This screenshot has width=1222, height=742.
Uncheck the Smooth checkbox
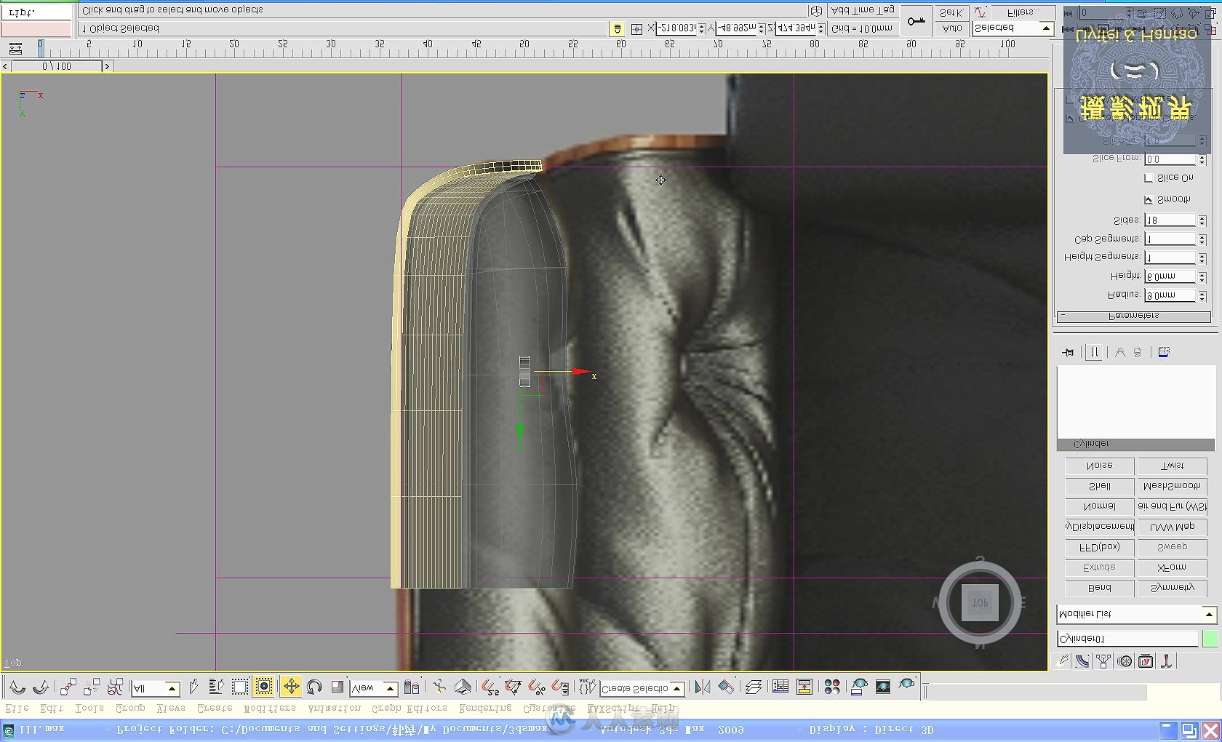point(1149,199)
